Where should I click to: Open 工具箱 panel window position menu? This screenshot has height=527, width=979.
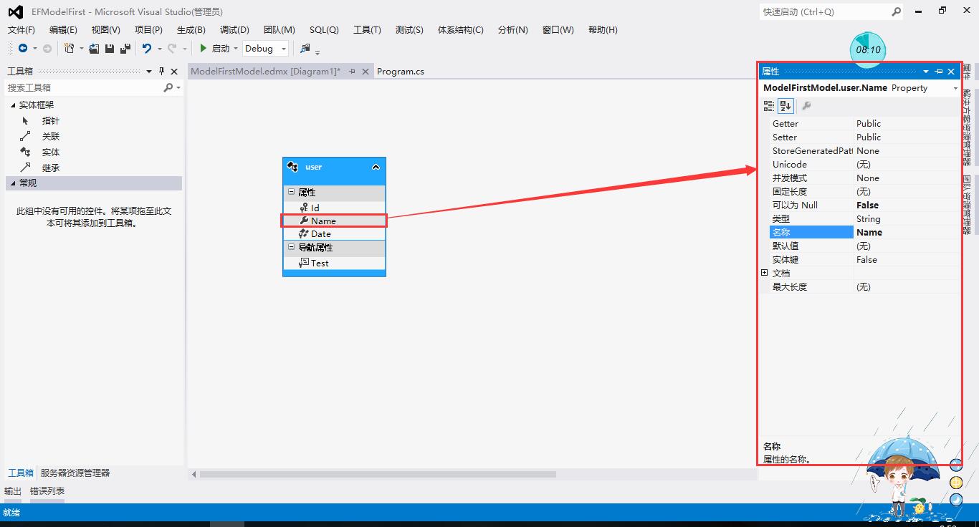point(149,71)
